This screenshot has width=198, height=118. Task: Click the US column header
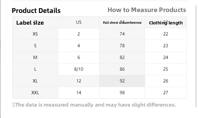click(x=79, y=22)
